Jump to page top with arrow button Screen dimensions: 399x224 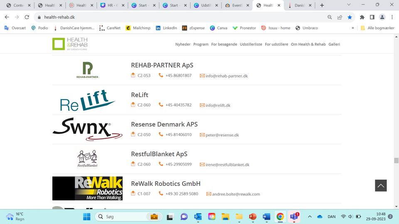tap(381, 185)
